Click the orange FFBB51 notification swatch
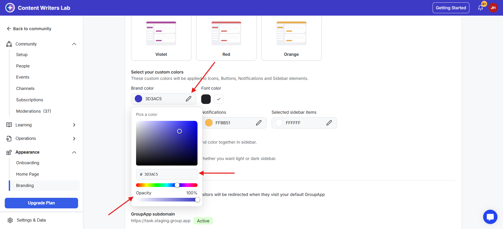Screen dimensions: 503x229 (209, 123)
